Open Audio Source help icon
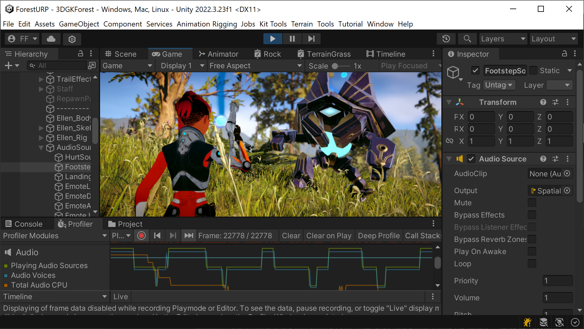Image resolution: width=584 pixels, height=329 pixels. [x=543, y=159]
